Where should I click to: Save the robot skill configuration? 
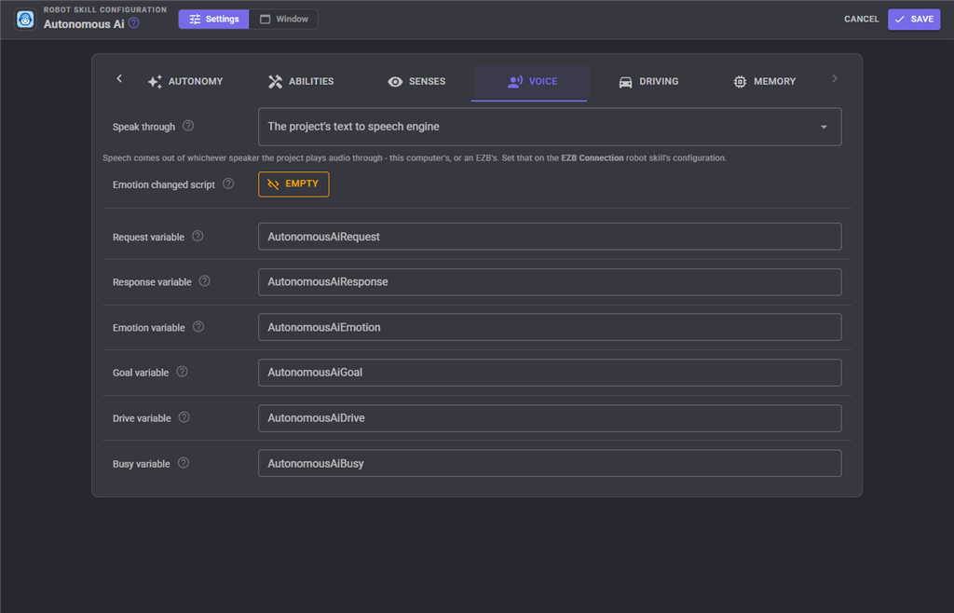pos(914,20)
